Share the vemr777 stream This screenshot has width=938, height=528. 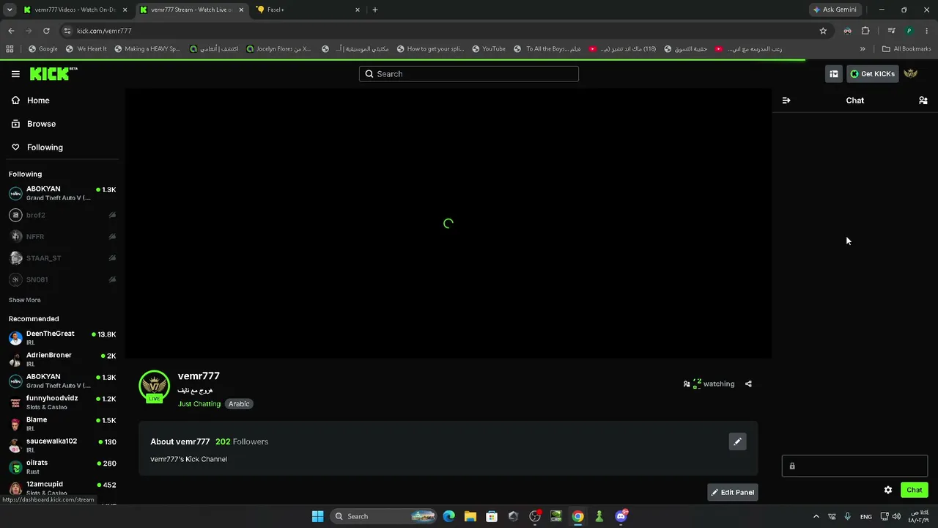[748, 384]
